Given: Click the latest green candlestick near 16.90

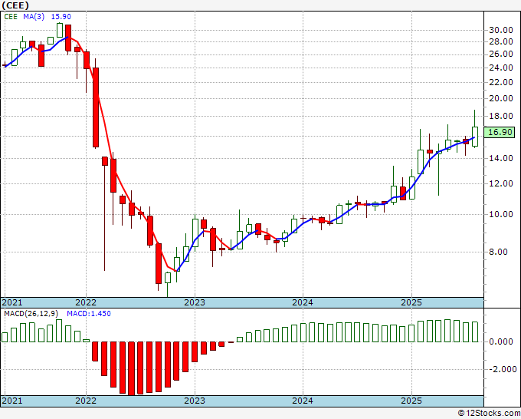Looking at the screenshot, I should [x=475, y=137].
